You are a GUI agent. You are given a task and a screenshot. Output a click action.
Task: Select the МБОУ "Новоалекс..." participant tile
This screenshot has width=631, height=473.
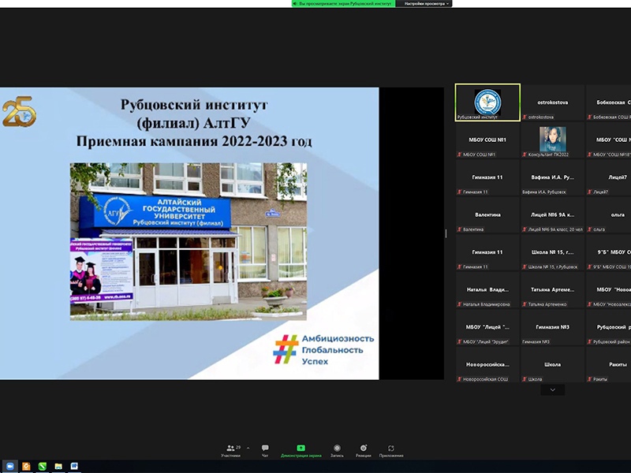point(608,289)
